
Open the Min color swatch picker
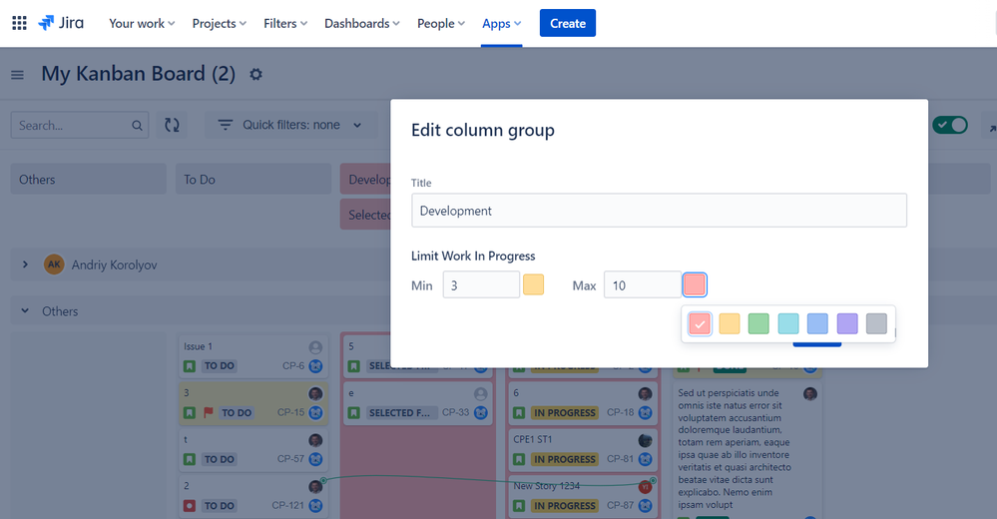534,284
